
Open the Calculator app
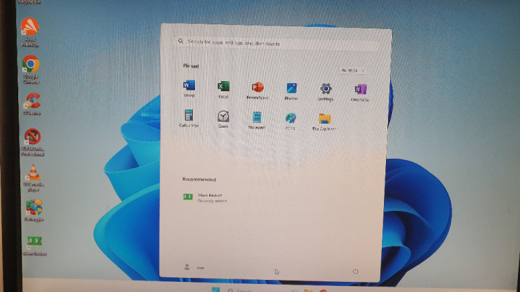click(189, 116)
